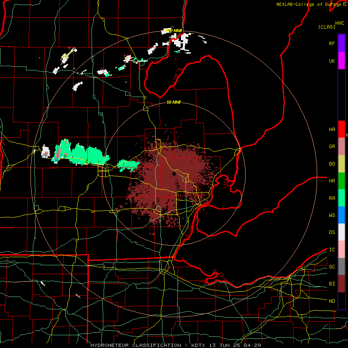Click the HA legend label text
The height and width of the screenshot is (348, 348).
point(332,130)
